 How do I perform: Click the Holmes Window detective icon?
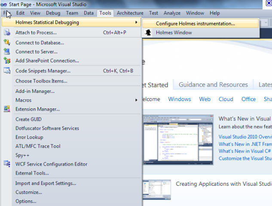pyautogui.click(x=148, y=32)
